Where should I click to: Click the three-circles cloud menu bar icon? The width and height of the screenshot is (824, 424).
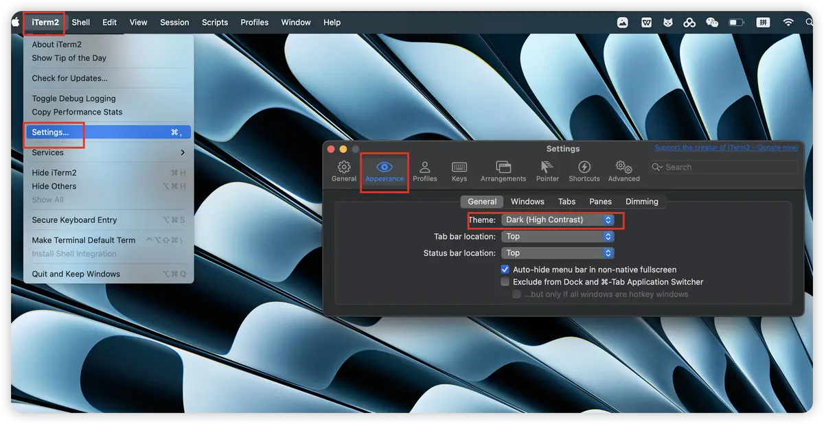tap(689, 22)
